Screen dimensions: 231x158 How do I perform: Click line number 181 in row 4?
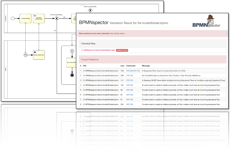coord(122,85)
